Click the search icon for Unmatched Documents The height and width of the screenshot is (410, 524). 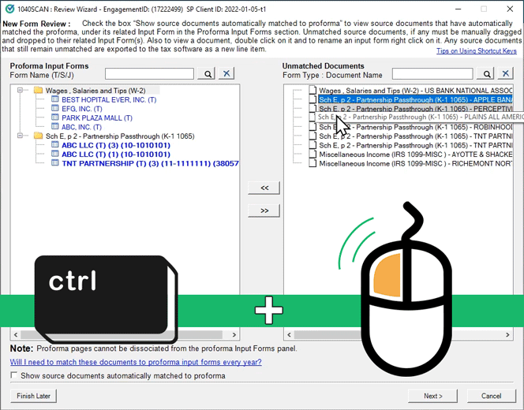485,74
